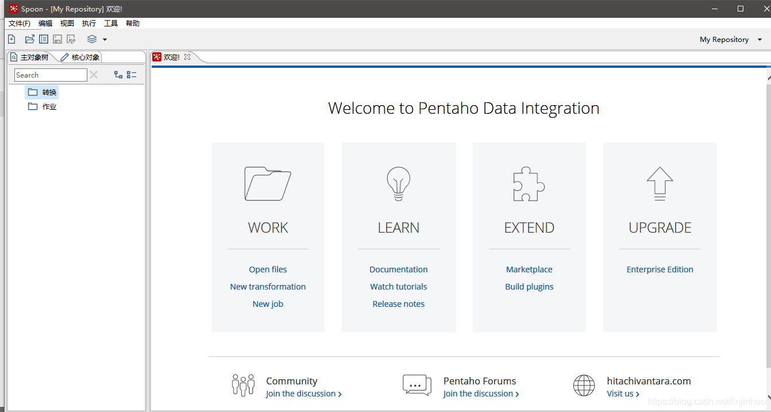Close the 欢迎! tab
Screen dimensions: 771x412
click(187, 57)
